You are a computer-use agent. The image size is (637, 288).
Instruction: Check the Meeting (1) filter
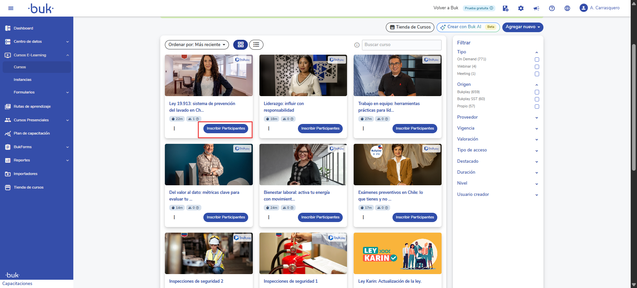537,74
